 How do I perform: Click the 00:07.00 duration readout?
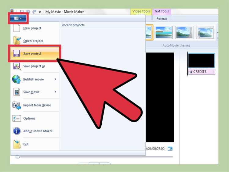(x=158, y=149)
